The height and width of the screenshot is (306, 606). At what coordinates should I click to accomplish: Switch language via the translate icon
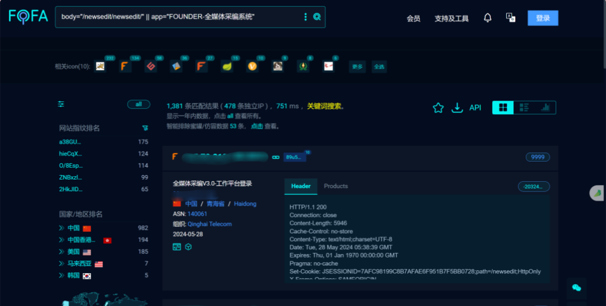click(x=511, y=18)
